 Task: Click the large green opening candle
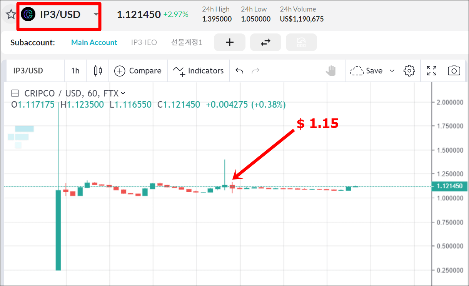click(58, 230)
